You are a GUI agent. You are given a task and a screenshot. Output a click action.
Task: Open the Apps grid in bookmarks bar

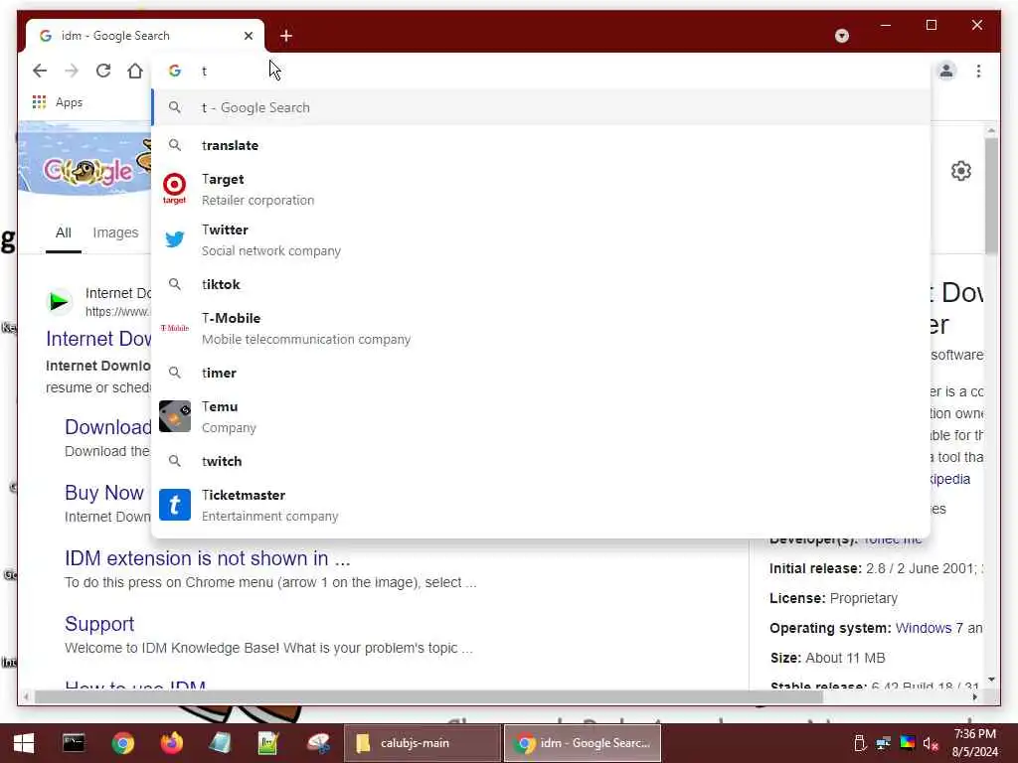(x=57, y=102)
